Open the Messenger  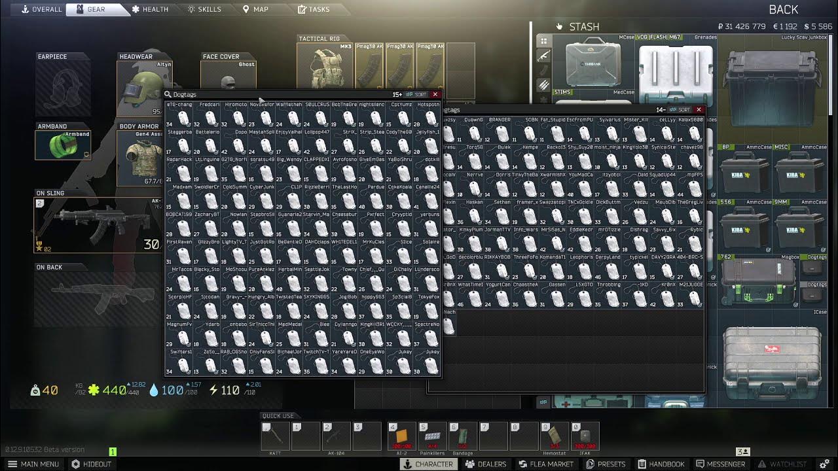click(x=720, y=464)
